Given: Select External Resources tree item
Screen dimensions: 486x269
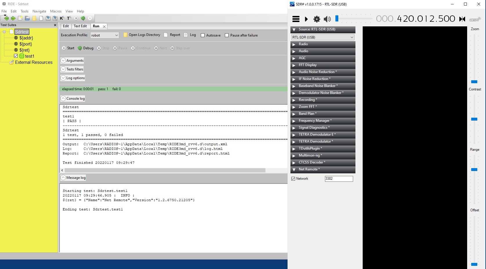Looking at the screenshot, I should pos(34,62).
